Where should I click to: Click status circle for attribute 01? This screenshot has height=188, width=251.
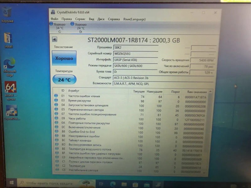coord(56,96)
